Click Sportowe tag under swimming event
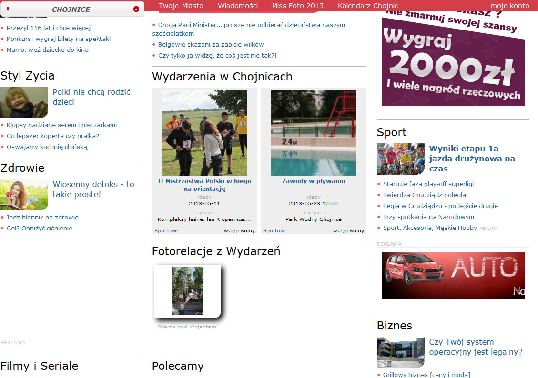 (275, 230)
